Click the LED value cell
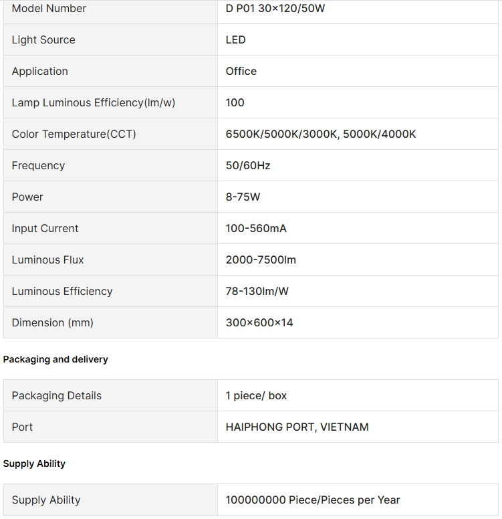 tap(236, 40)
